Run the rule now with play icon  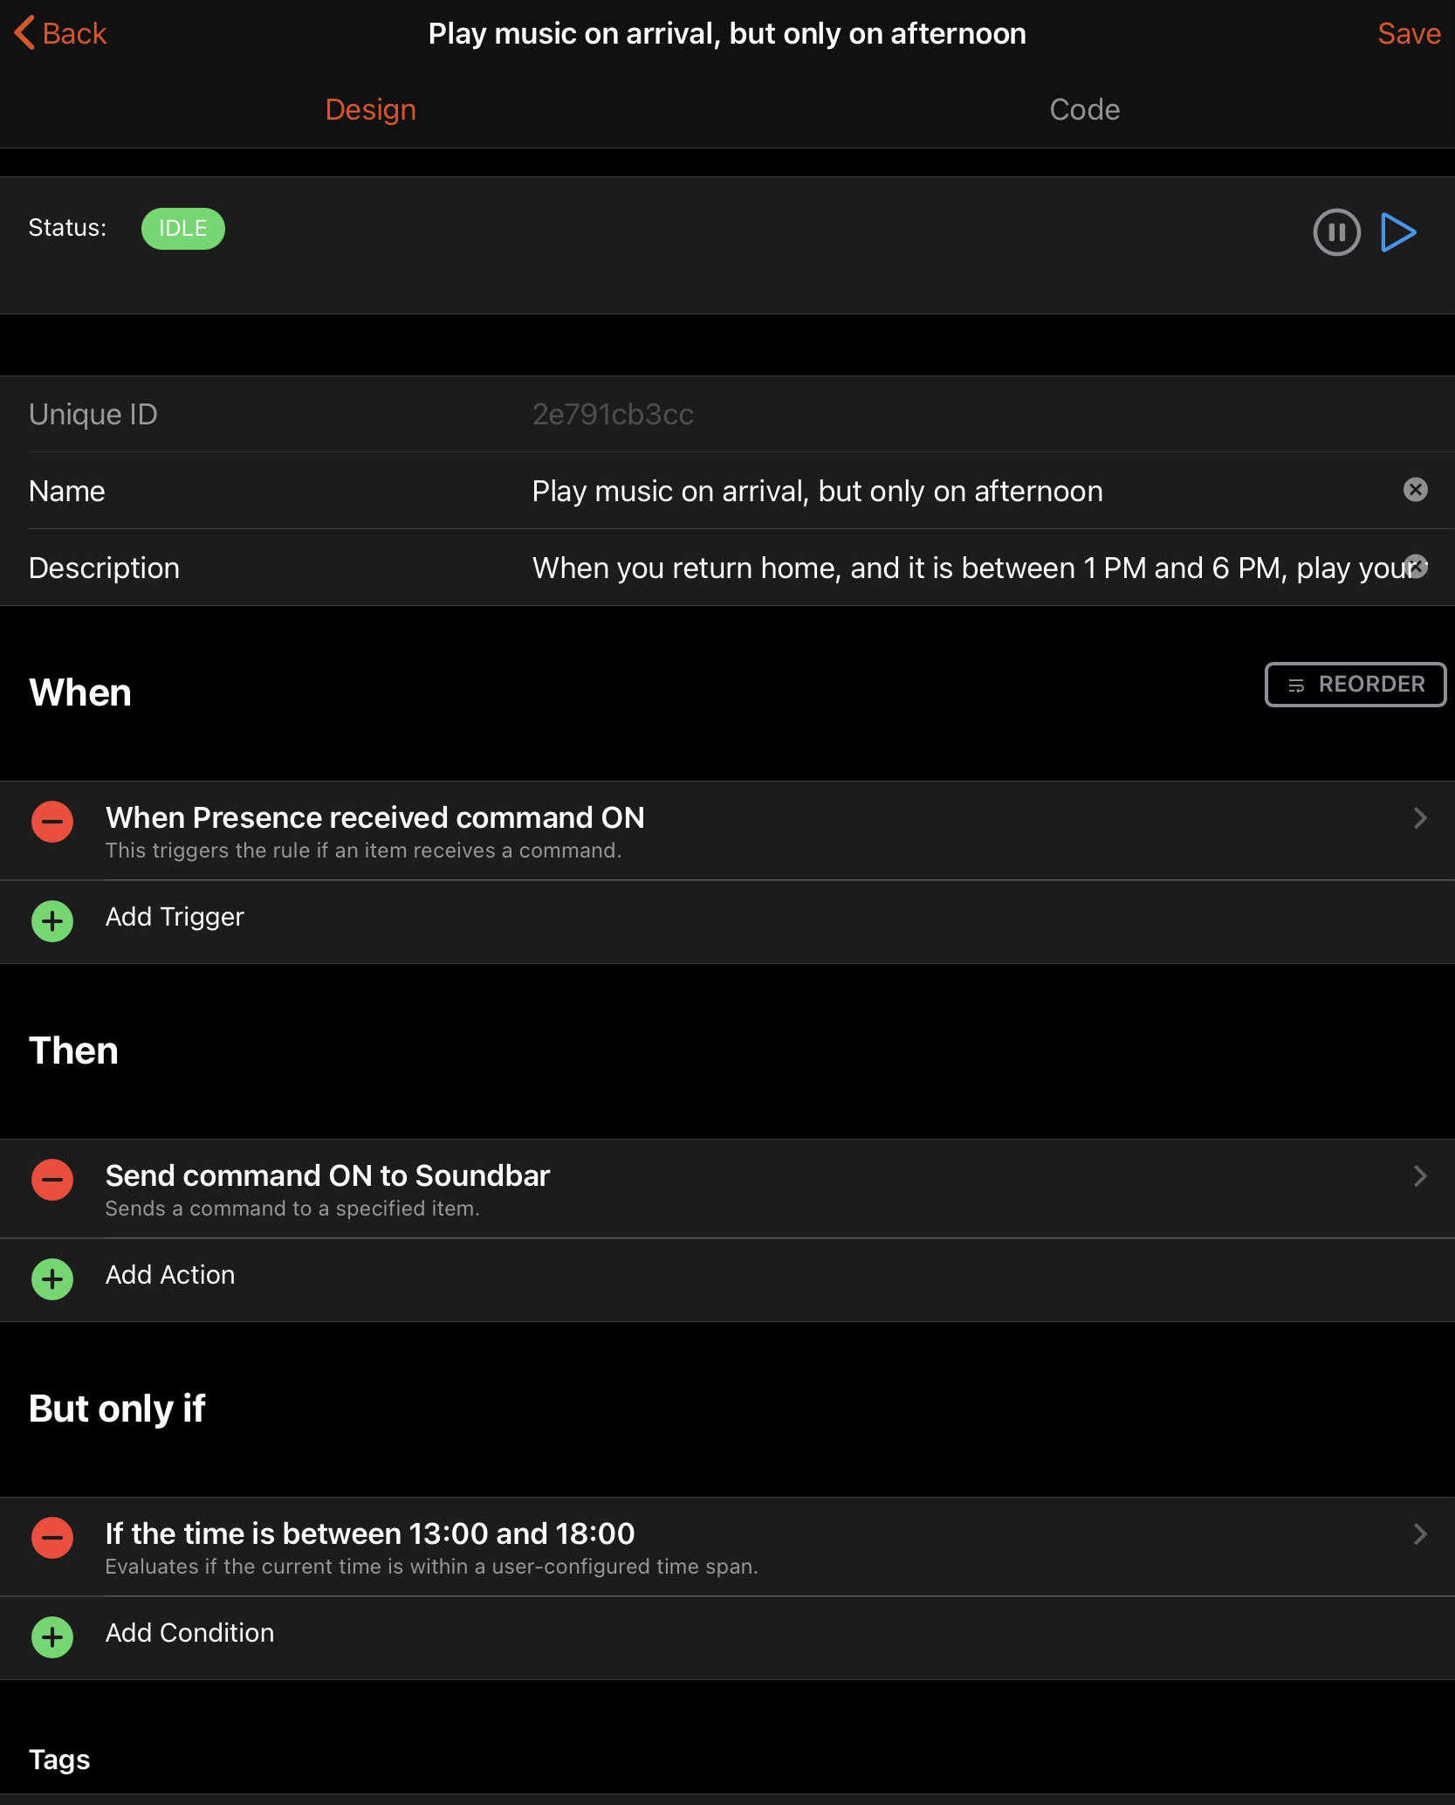(x=1397, y=232)
